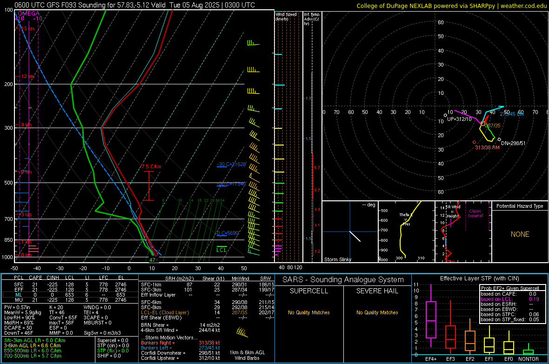Image resolution: width=549 pixels, height=364 pixels.
Task: Click the BRN Shear = row
Action: (x=181, y=325)
